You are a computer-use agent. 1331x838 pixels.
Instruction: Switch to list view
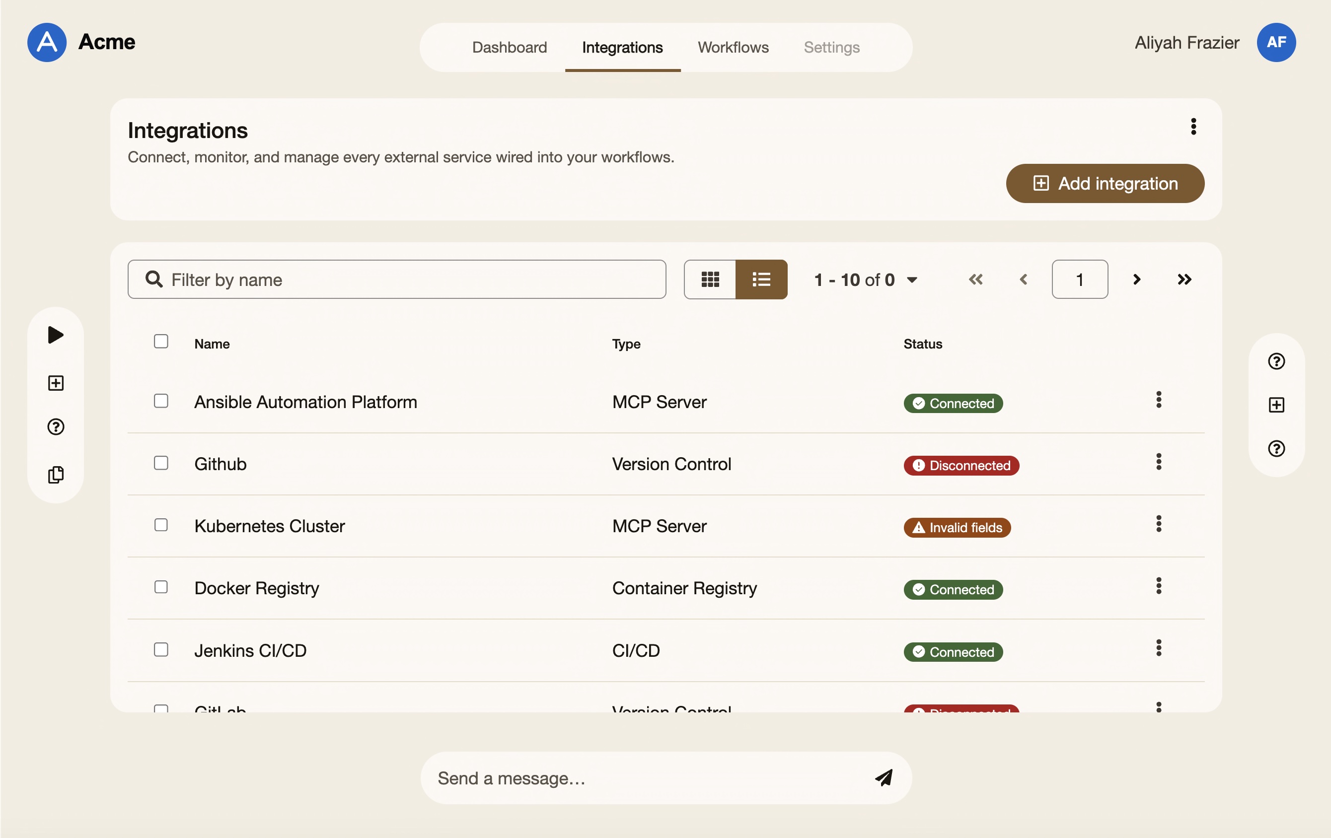(x=761, y=279)
